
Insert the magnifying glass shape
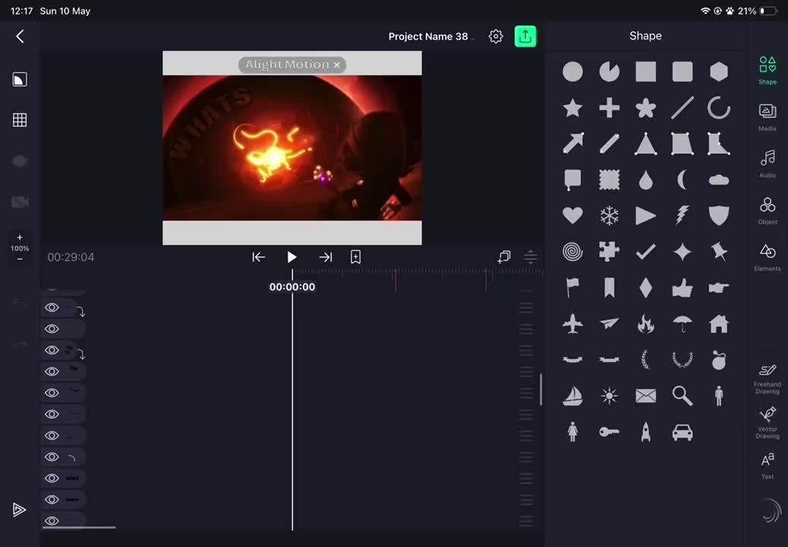click(682, 396)
